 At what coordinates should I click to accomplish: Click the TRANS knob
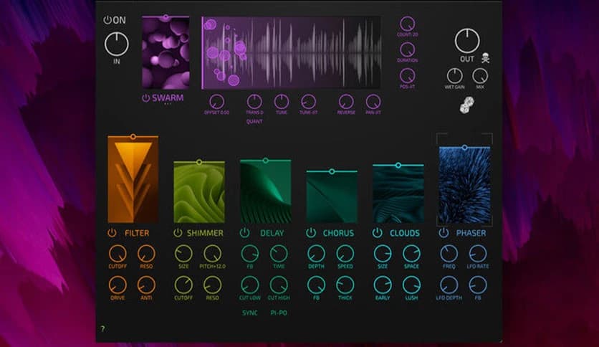tap(254, 102)
